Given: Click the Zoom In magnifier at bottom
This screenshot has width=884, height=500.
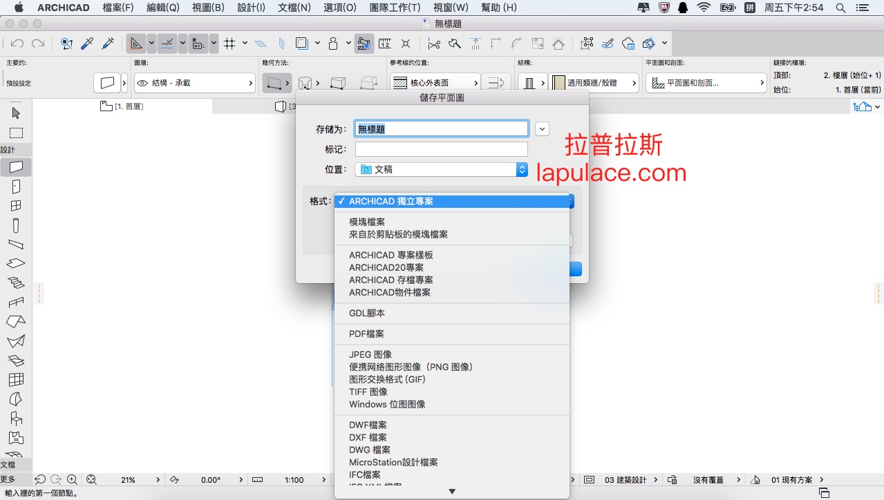Looking at the screenshot, I should [x=72, y=479].
